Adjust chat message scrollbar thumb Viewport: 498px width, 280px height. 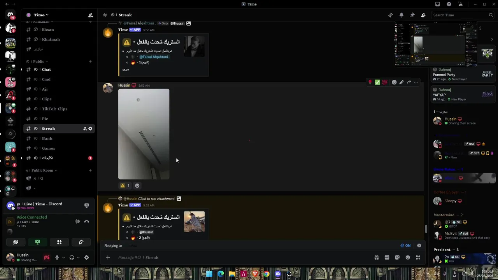(426, 229)
